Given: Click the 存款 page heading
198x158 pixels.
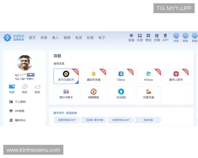Looking at the screenshot, I should (57, 56).
